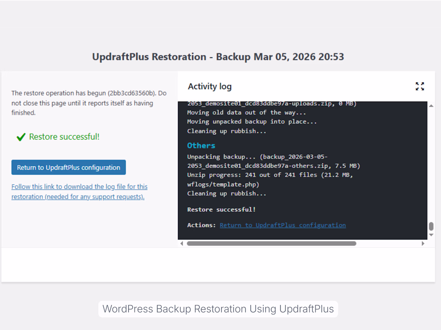Click the UpdraftPlus Restoration page heading

coord(218,57)
